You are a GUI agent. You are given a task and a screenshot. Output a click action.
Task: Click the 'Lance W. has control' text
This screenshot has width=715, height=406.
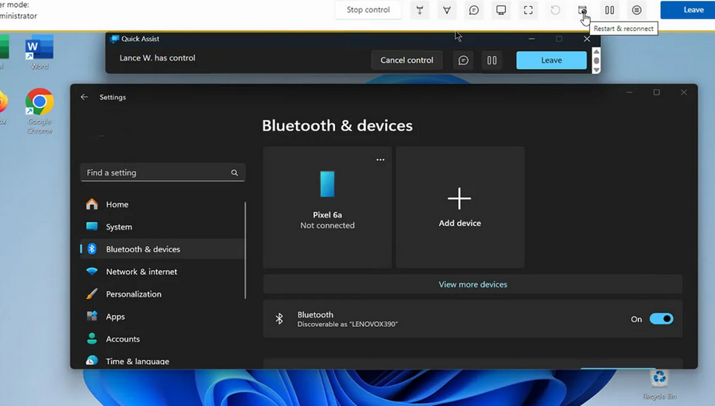157,58
